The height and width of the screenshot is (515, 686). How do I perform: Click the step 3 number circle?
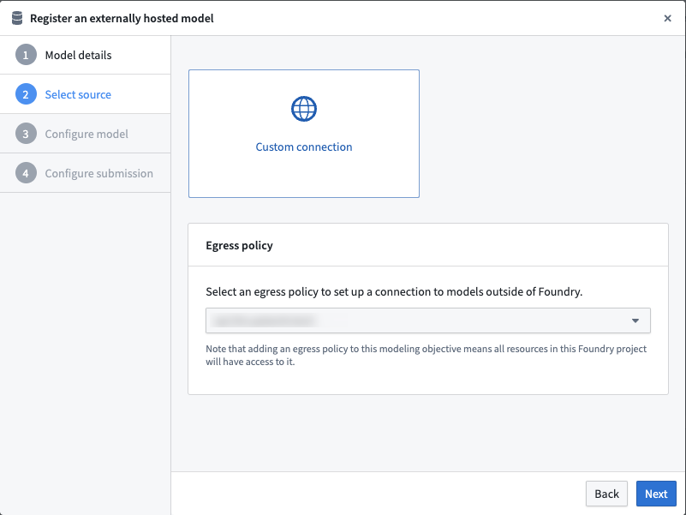(26, 134)
